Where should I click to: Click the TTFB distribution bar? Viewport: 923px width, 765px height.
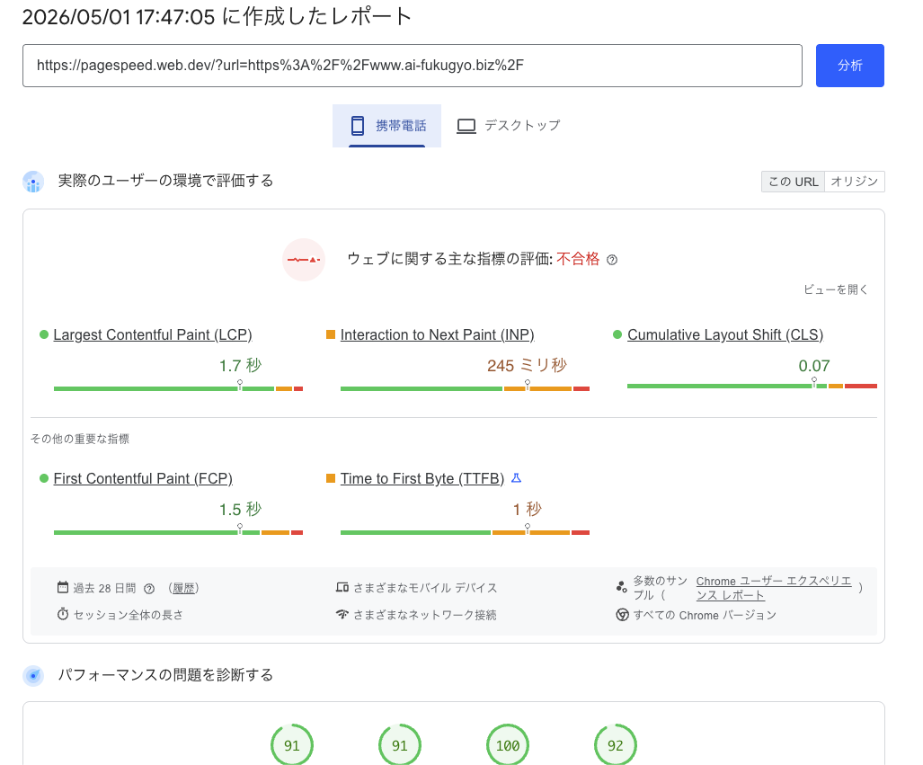[465, 532]
